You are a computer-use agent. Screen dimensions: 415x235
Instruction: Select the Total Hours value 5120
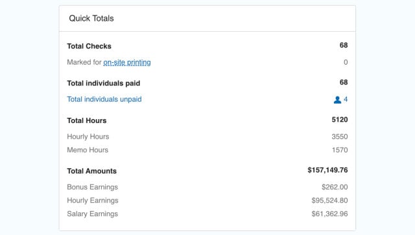(x=340, y=120)
